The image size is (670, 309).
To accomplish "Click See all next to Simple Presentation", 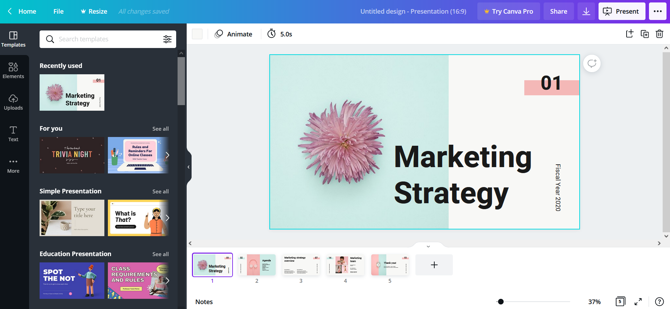I will coord(160,191).
